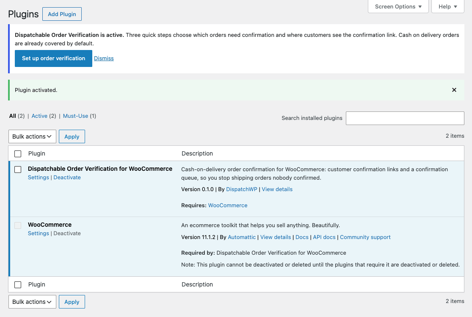Image resolution: width=472 pixels, height=317 pixels.
Task: Tick the select-all checkbox in table footer
Action: click(18, 285)
